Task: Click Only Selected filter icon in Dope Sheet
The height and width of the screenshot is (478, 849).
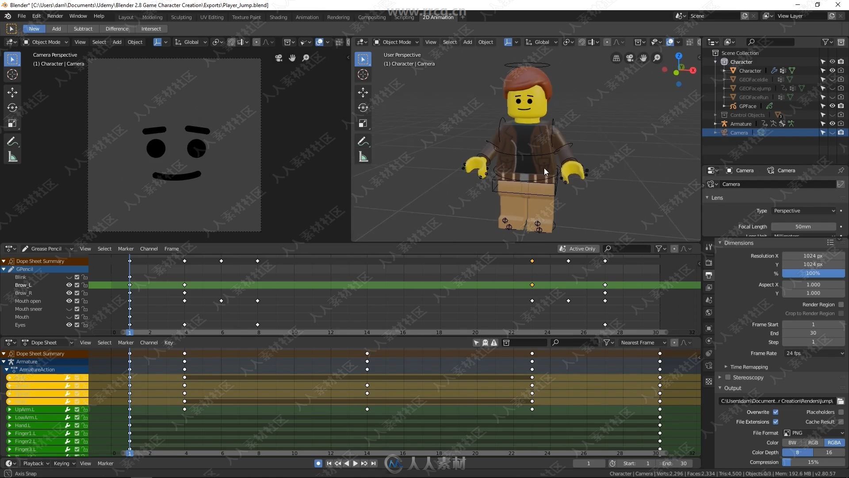Action: (x=476, y=343)
